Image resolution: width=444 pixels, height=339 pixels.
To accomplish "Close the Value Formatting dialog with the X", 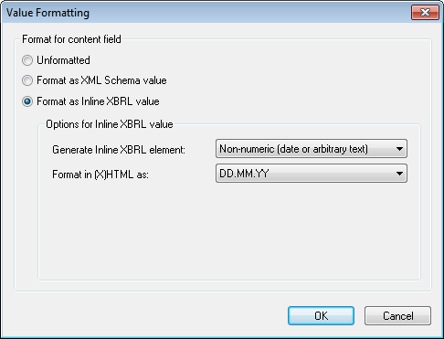I will tap(425, 13).
